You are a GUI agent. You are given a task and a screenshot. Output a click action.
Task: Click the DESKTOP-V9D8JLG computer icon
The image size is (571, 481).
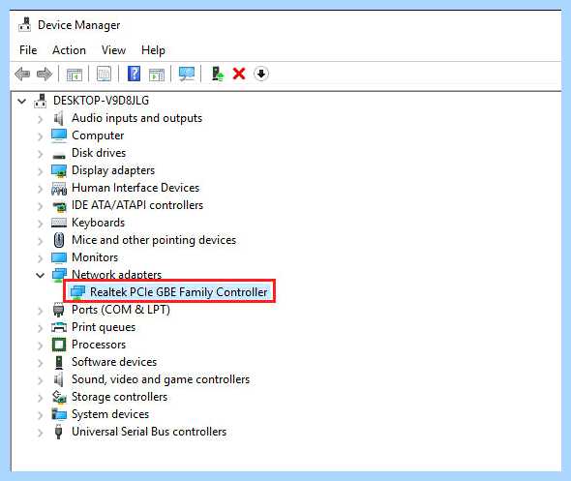coord(41,101)
